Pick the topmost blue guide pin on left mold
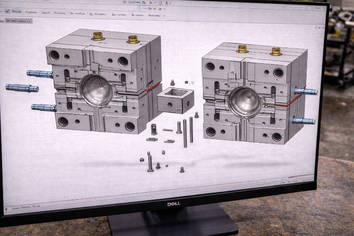 point(39,74)
